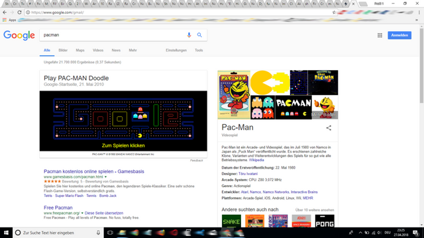Switch to the News tab
The width and height of the screenshot is (424, 238).
click(x=116, y=50)
